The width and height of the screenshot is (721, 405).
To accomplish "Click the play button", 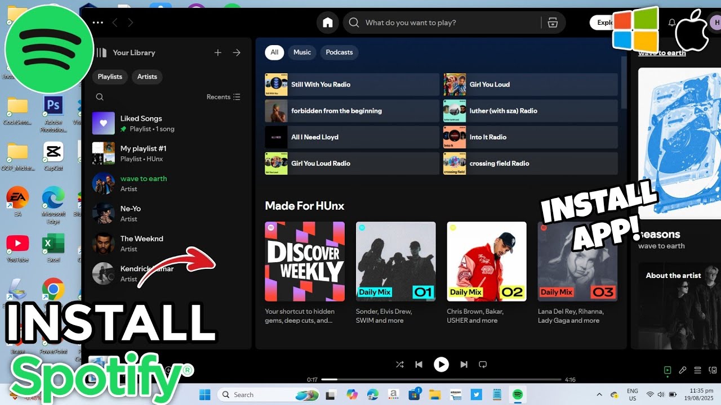I will point(441,364).
